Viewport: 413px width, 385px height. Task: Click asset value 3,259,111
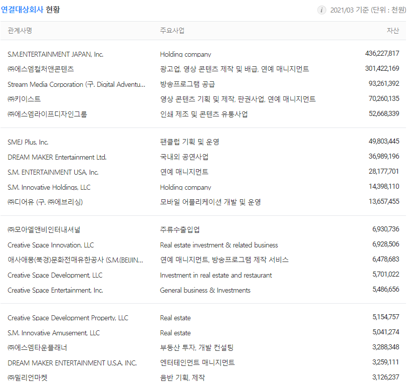pos(385,362)
